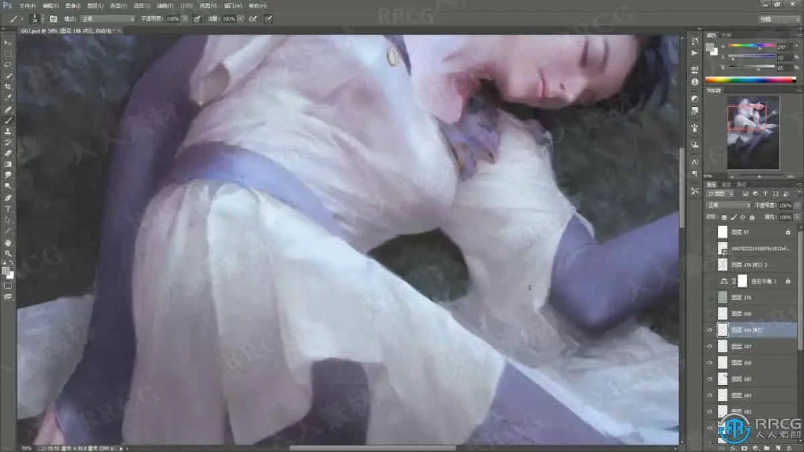Viewport: 804px width, 452px height.
Task: Select the Brush tool in toolbox
Action: [8, 121]
